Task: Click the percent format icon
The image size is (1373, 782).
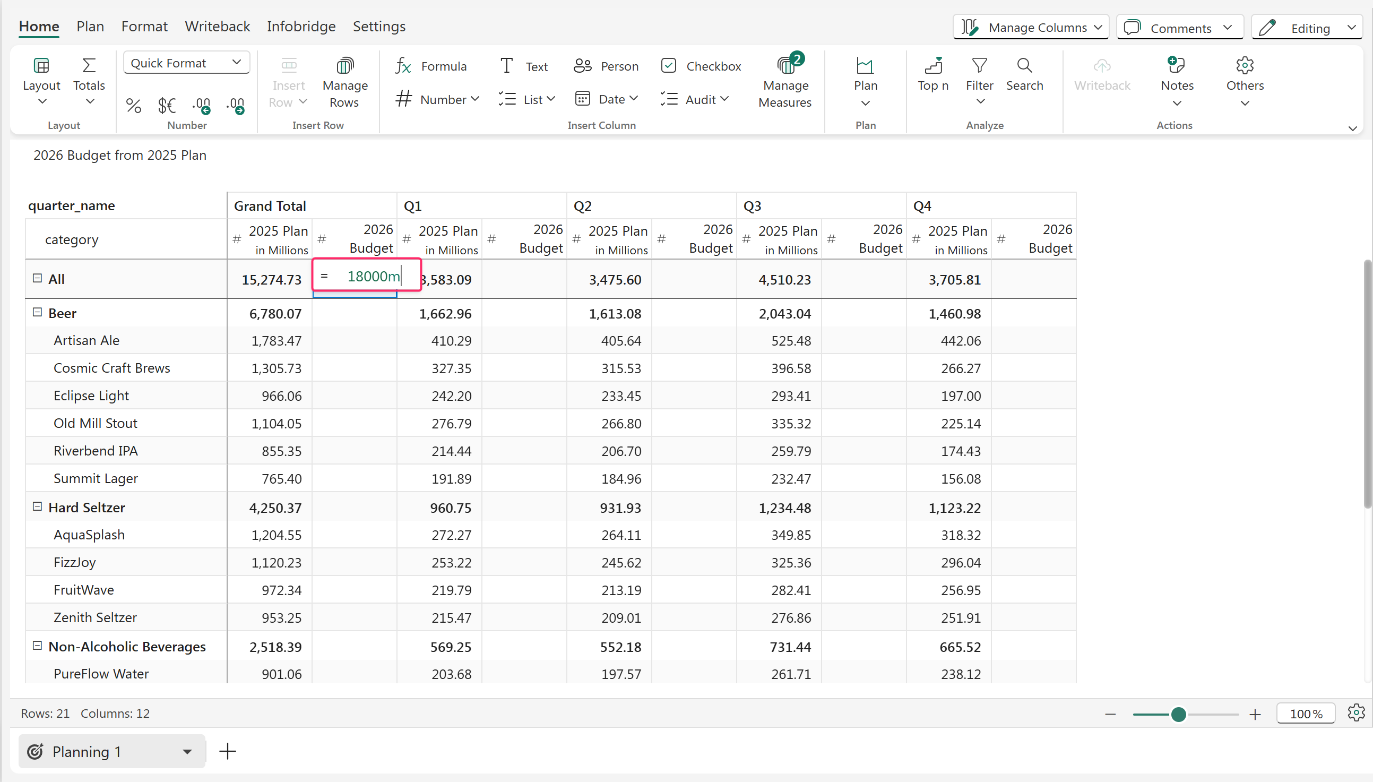Action: (133, 105)
